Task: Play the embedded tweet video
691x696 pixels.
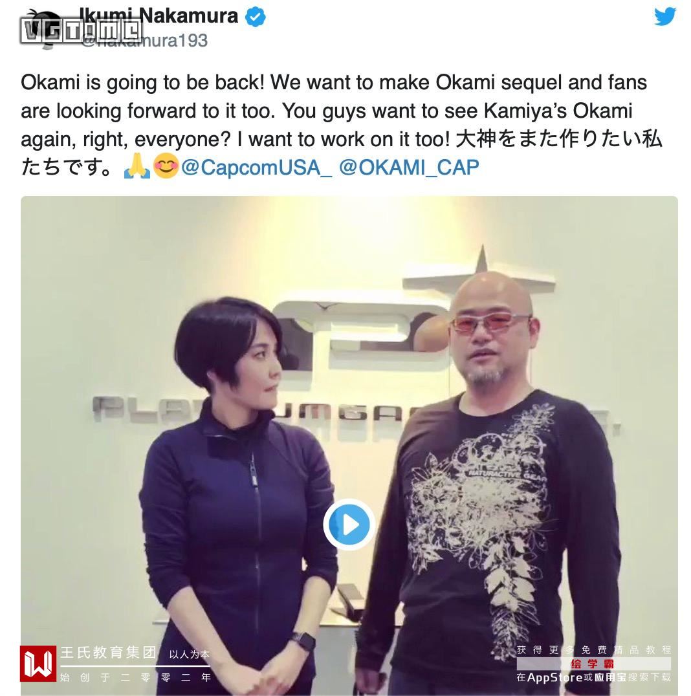Action: pyautogui.click(x=349, y=524)
